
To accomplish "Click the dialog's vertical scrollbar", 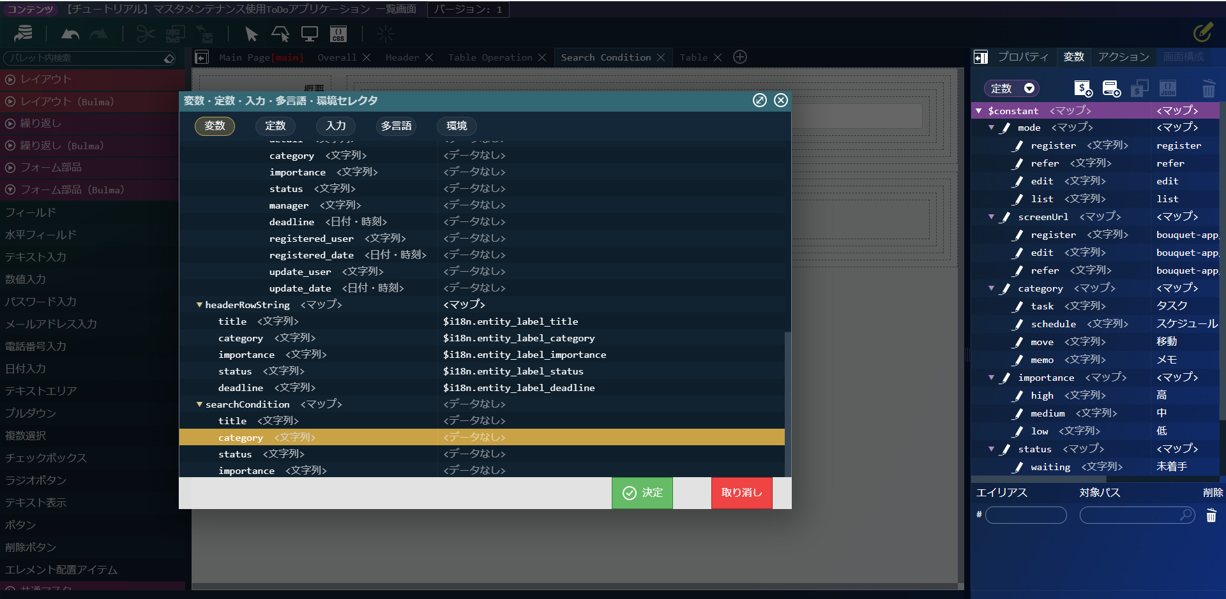I will click(788, 404).
